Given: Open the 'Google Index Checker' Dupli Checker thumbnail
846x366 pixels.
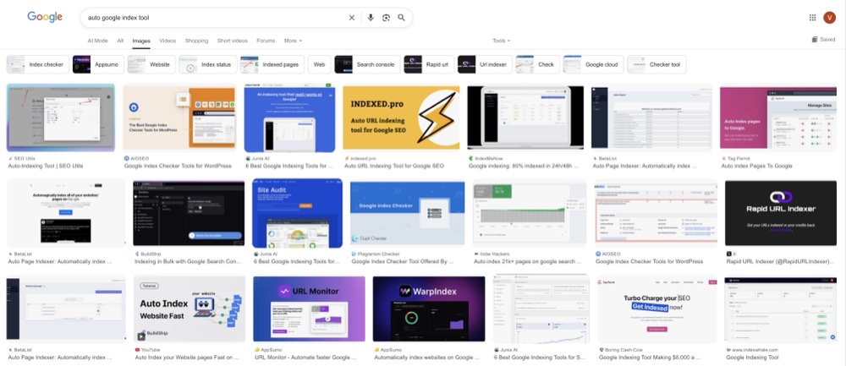Looking at the screenshot, I should [x=408, y=213].
